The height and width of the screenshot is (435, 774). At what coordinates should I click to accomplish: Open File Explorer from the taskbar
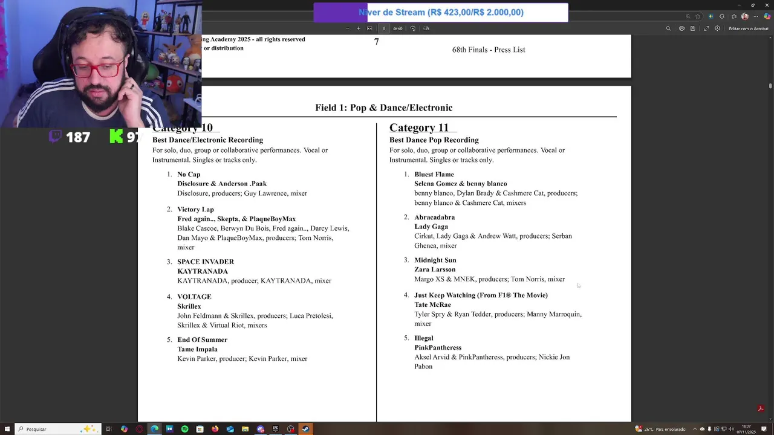point(245,429)
